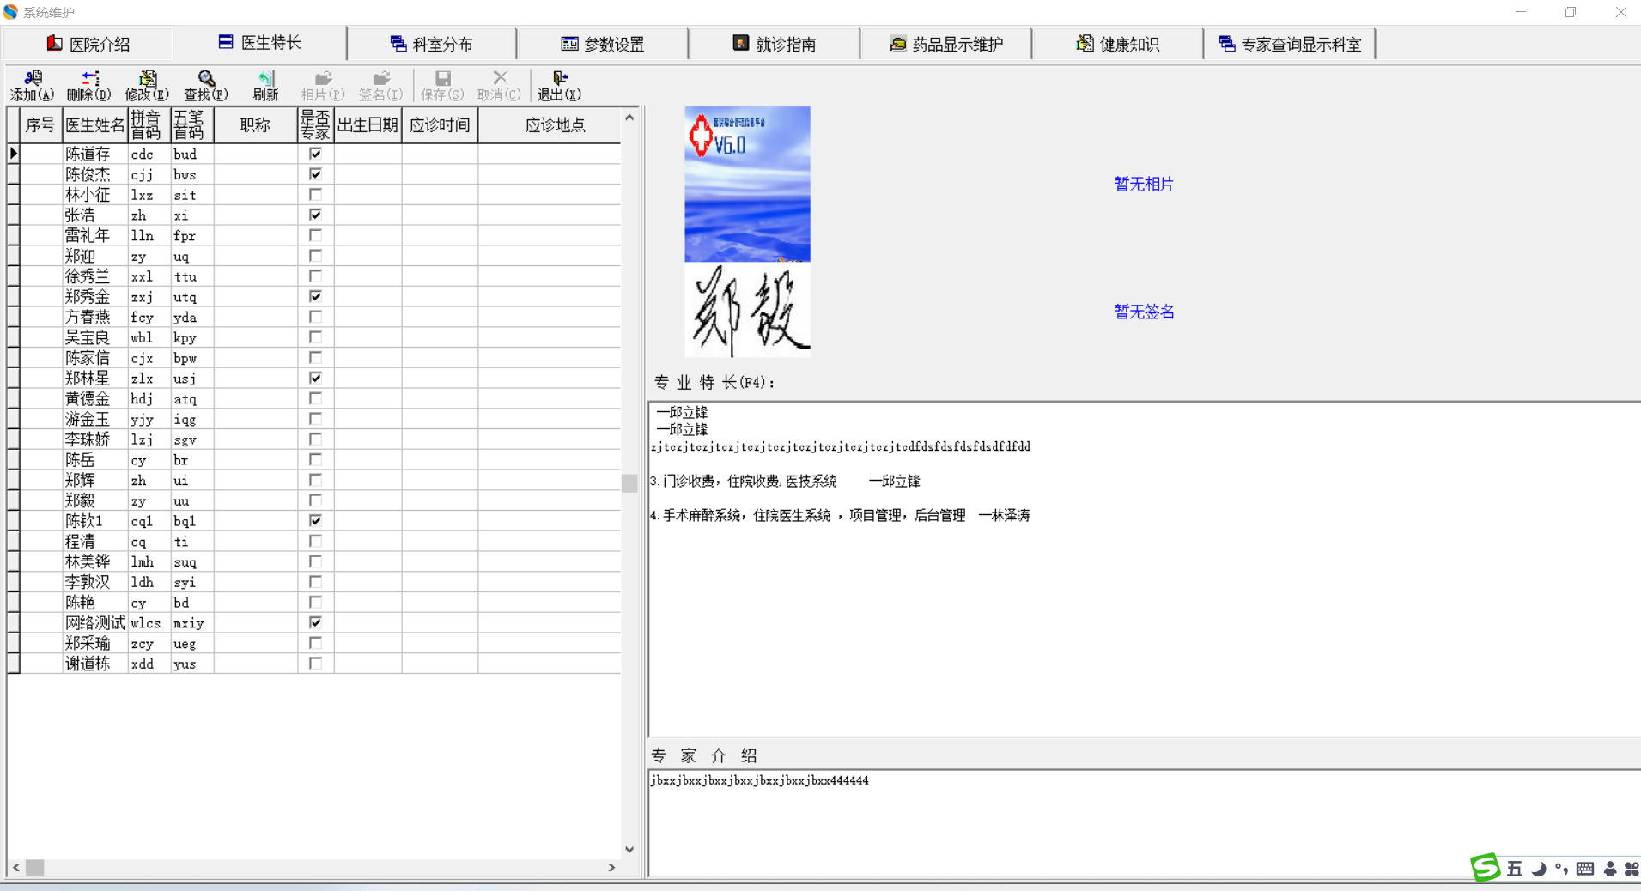
Task: Click the handwritten signature image
Action: click(x=747, y=310)
